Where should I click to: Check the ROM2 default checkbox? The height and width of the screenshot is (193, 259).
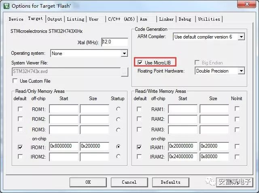(x=20, y=119)
